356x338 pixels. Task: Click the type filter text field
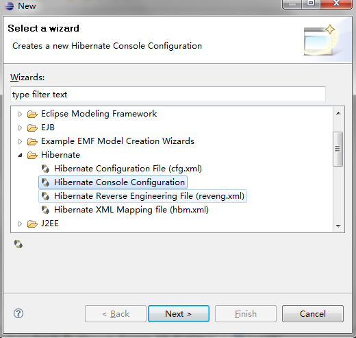pos(168,94)
